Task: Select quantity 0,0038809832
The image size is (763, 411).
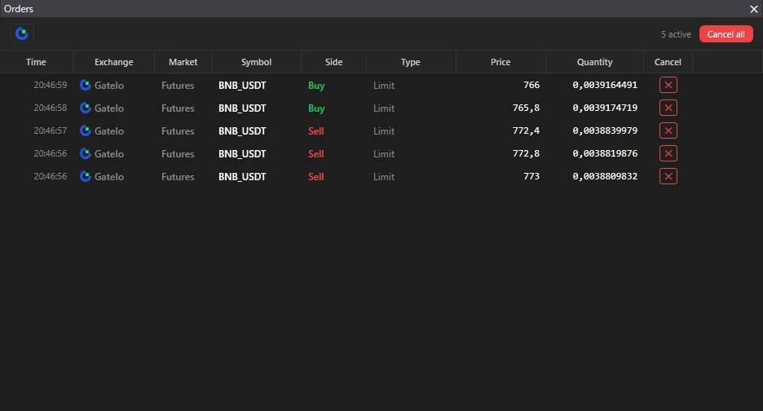Action: point(605,176)
